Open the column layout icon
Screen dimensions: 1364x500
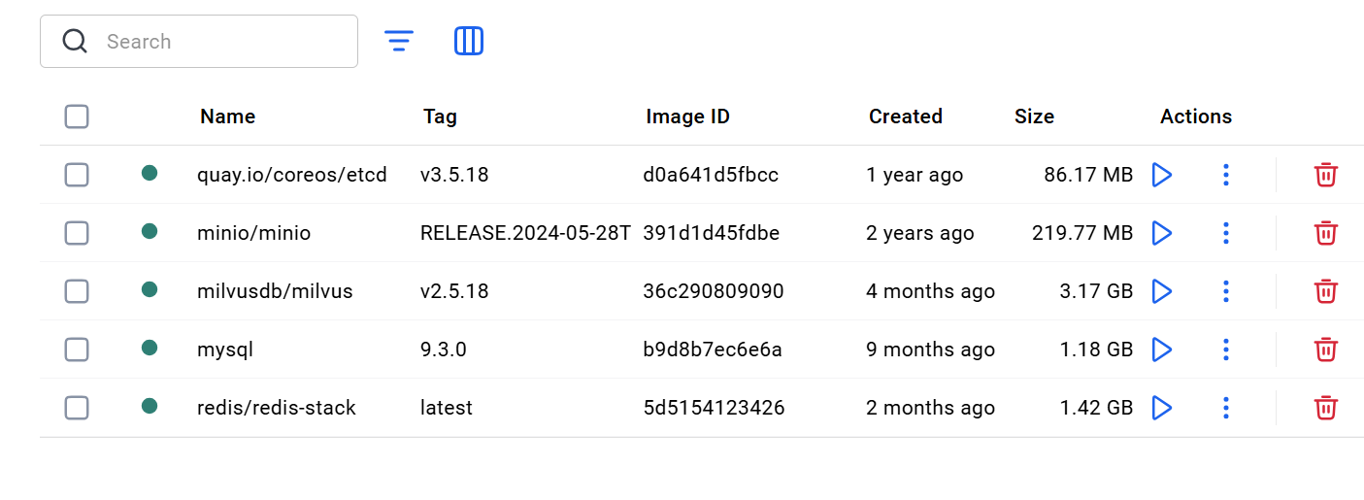[469, 41]
